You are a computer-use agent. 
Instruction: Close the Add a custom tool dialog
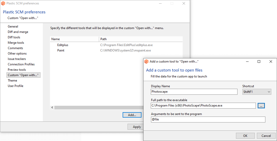point(271,61)
